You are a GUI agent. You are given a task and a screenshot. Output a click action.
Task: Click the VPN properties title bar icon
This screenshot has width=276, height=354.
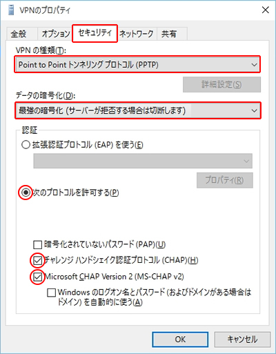[x=11, y=10]
